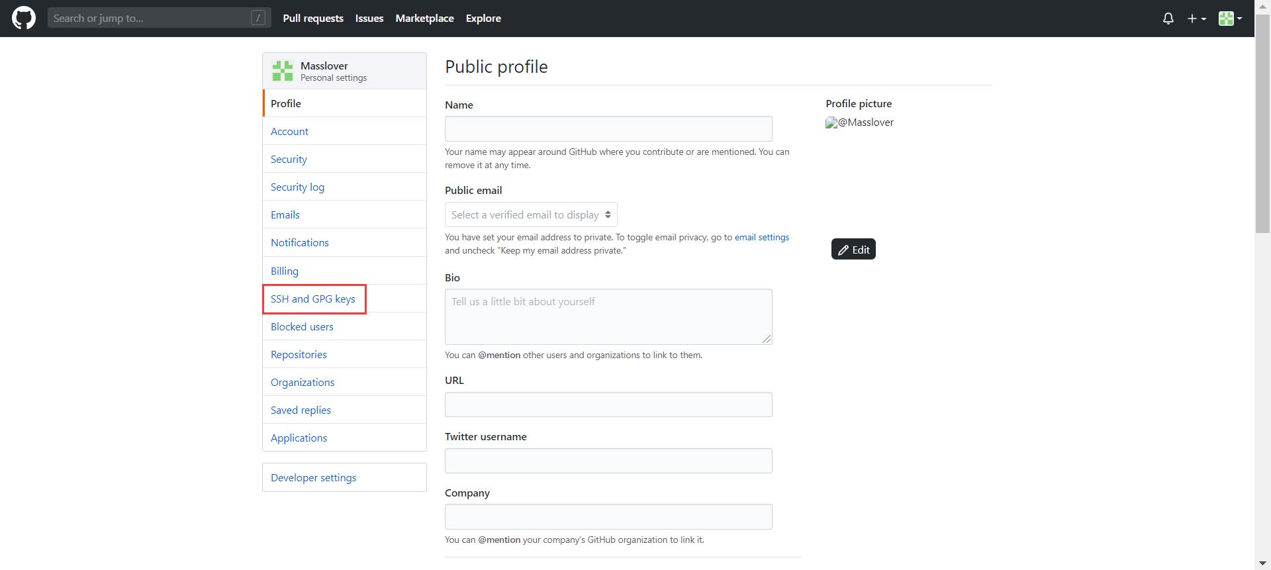Open Billing settings

[x=344, y=271]
